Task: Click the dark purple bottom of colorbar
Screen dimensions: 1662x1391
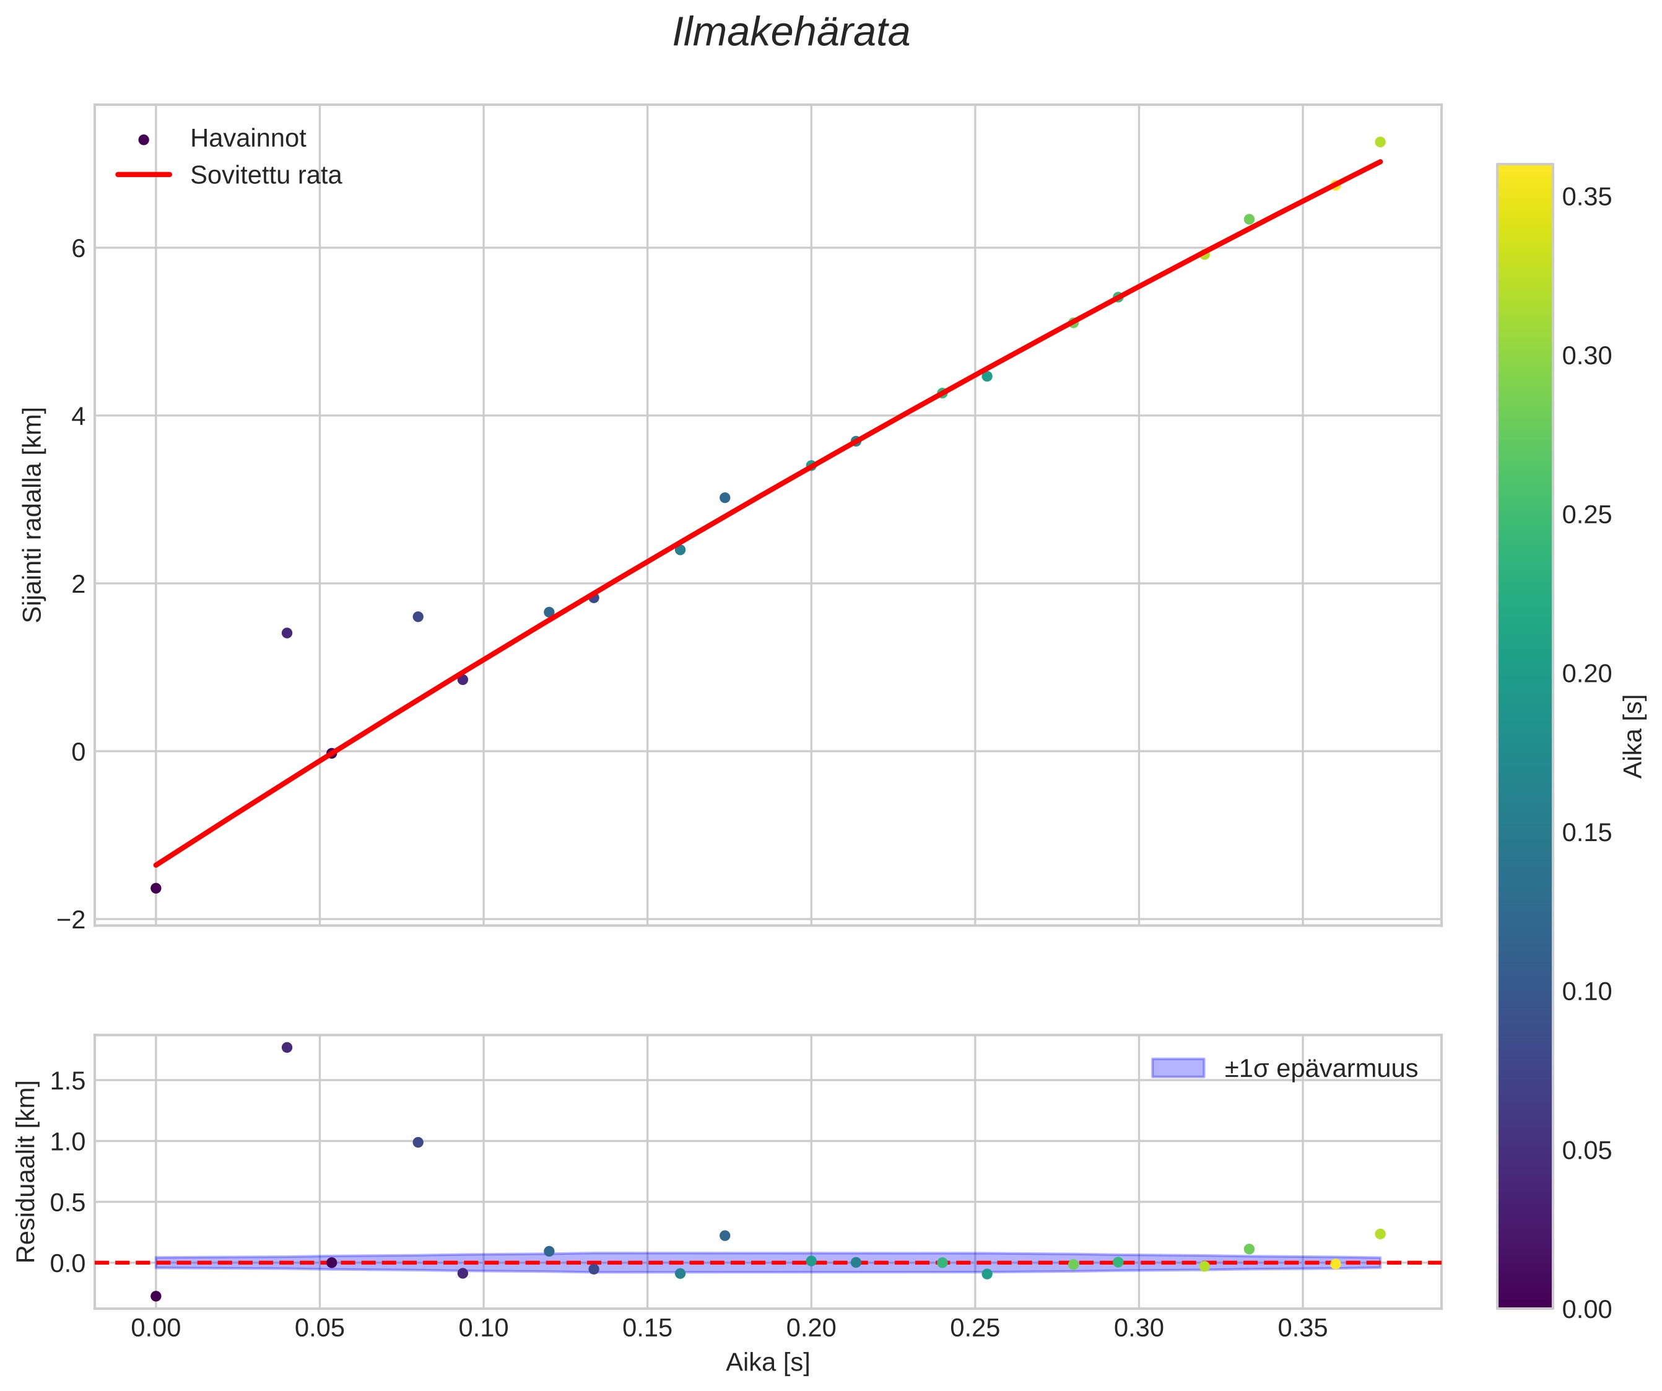Action: pyautogui.click(x=1525, y=1298)
